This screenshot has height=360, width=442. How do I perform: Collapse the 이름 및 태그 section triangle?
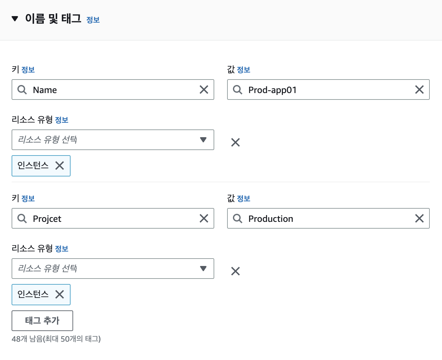[15, 19]
